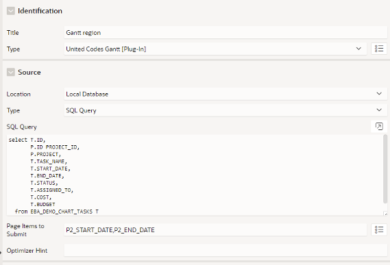Collapse the Identification section
The height and width of the screenshot is (265, 390).
tap(11, 11)
